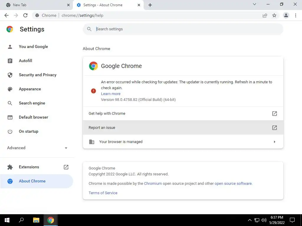Image resolution: width=302 pixels, height=226 pixels.
Task: Click the Chrome site info chip in address bar
Action: pyautogui.click(x=46, y=15)
